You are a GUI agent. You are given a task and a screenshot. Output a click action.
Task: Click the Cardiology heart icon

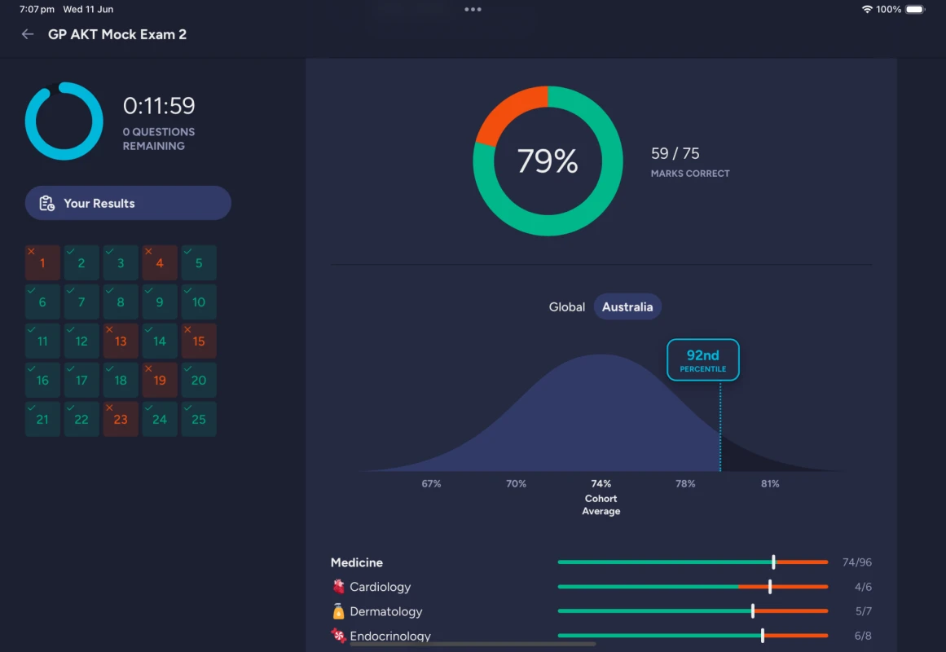338,587
